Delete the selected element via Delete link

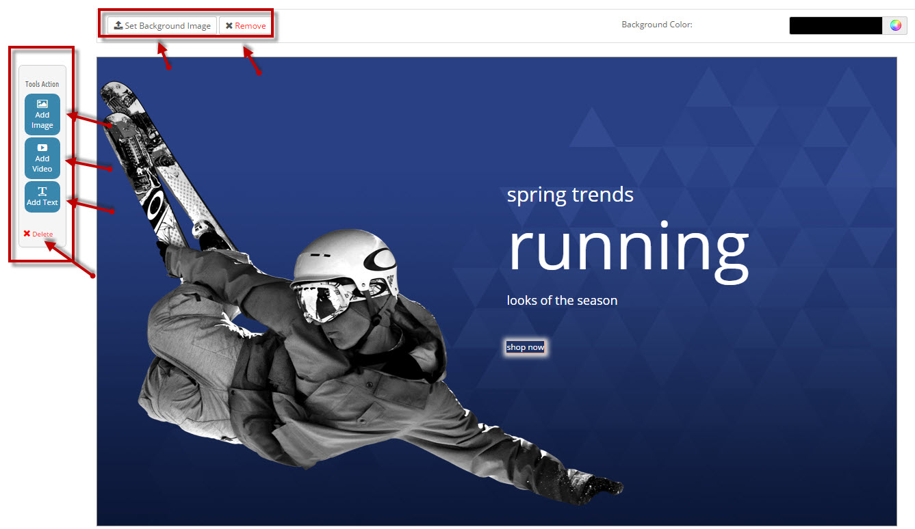click(x=38, y=234)
